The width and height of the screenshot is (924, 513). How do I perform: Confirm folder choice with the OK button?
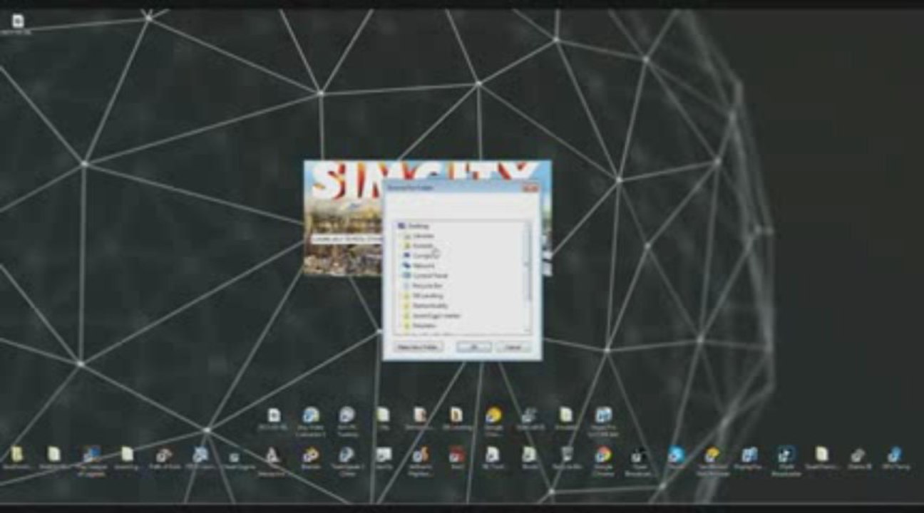[474, 347]
